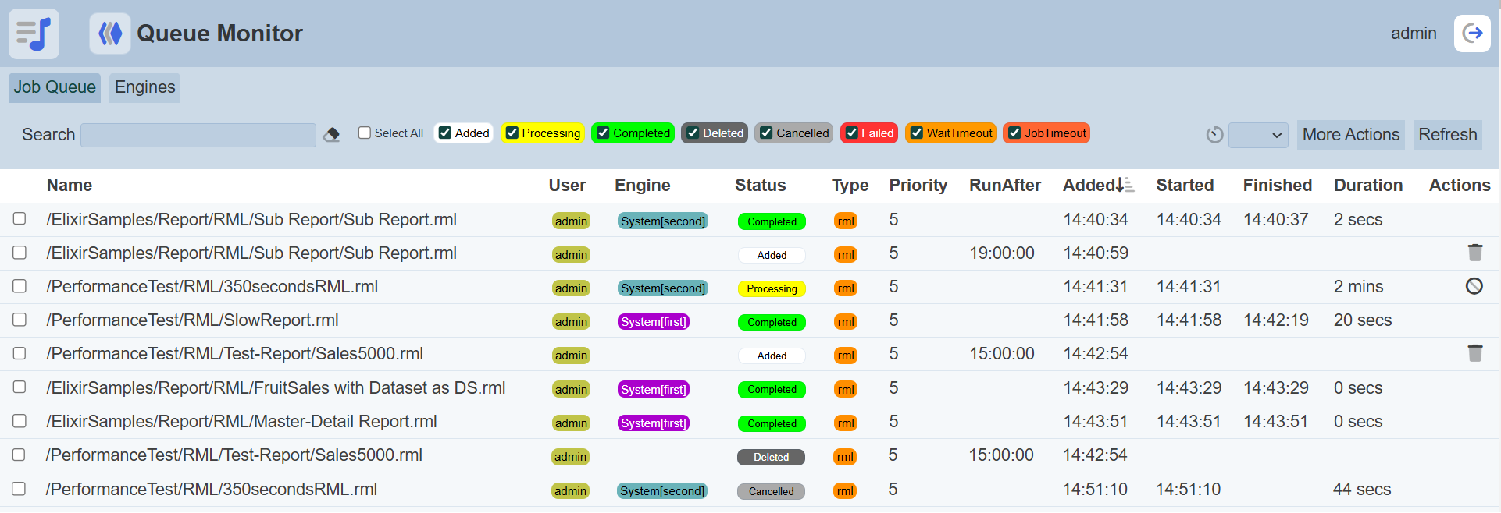Toggle the Select All checkbox
Image resolution: width=1501 pixels, height=513 pixels.
pos(365,133)
